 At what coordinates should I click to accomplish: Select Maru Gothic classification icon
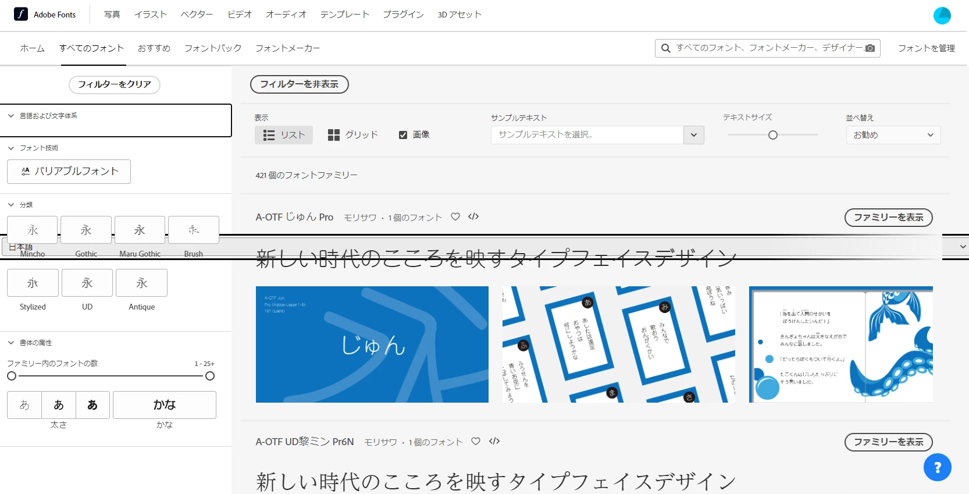coord(140,230)
